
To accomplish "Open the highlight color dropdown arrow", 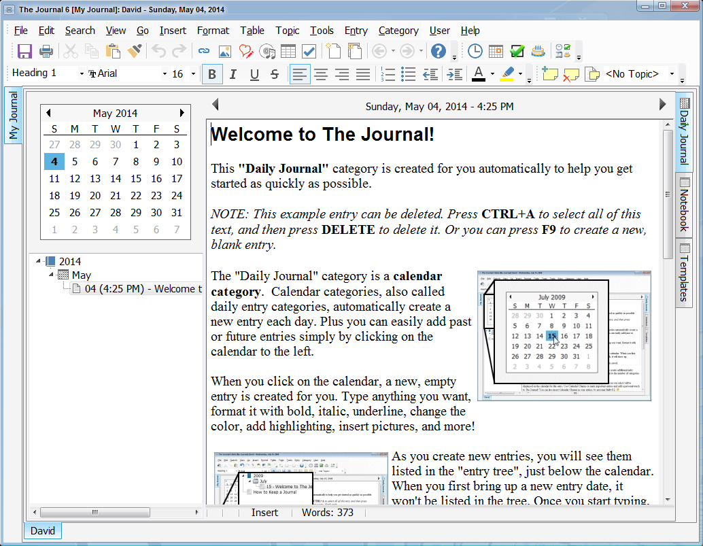I will pos(521,74).
